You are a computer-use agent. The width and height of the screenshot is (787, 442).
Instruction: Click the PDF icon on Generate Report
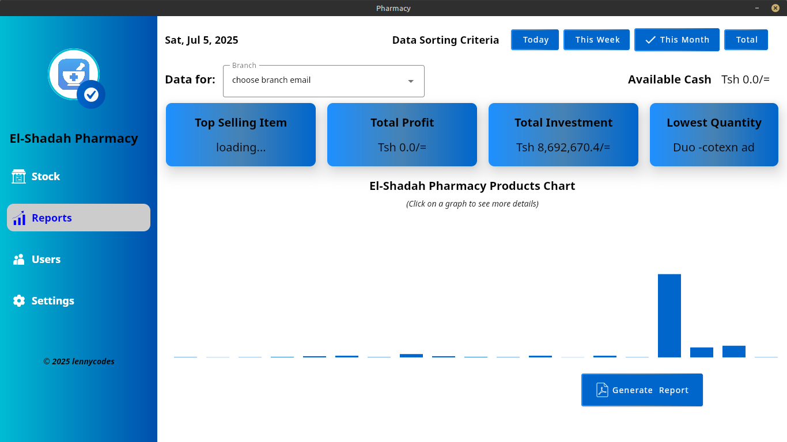click(602, 390)
